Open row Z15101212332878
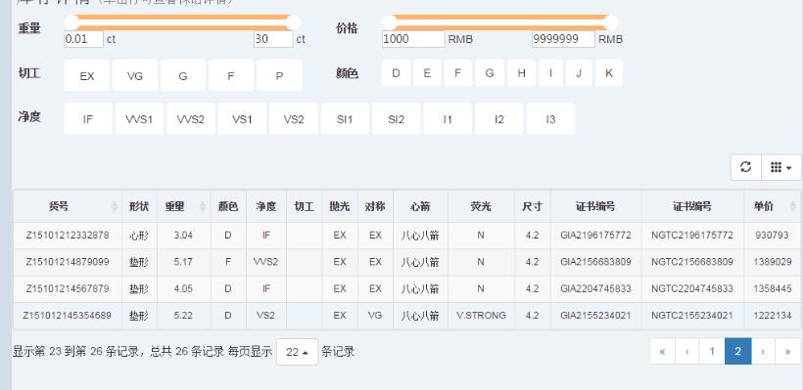This screenshot has height=390, width=803. pyautogui.click(x=407, y=236)
